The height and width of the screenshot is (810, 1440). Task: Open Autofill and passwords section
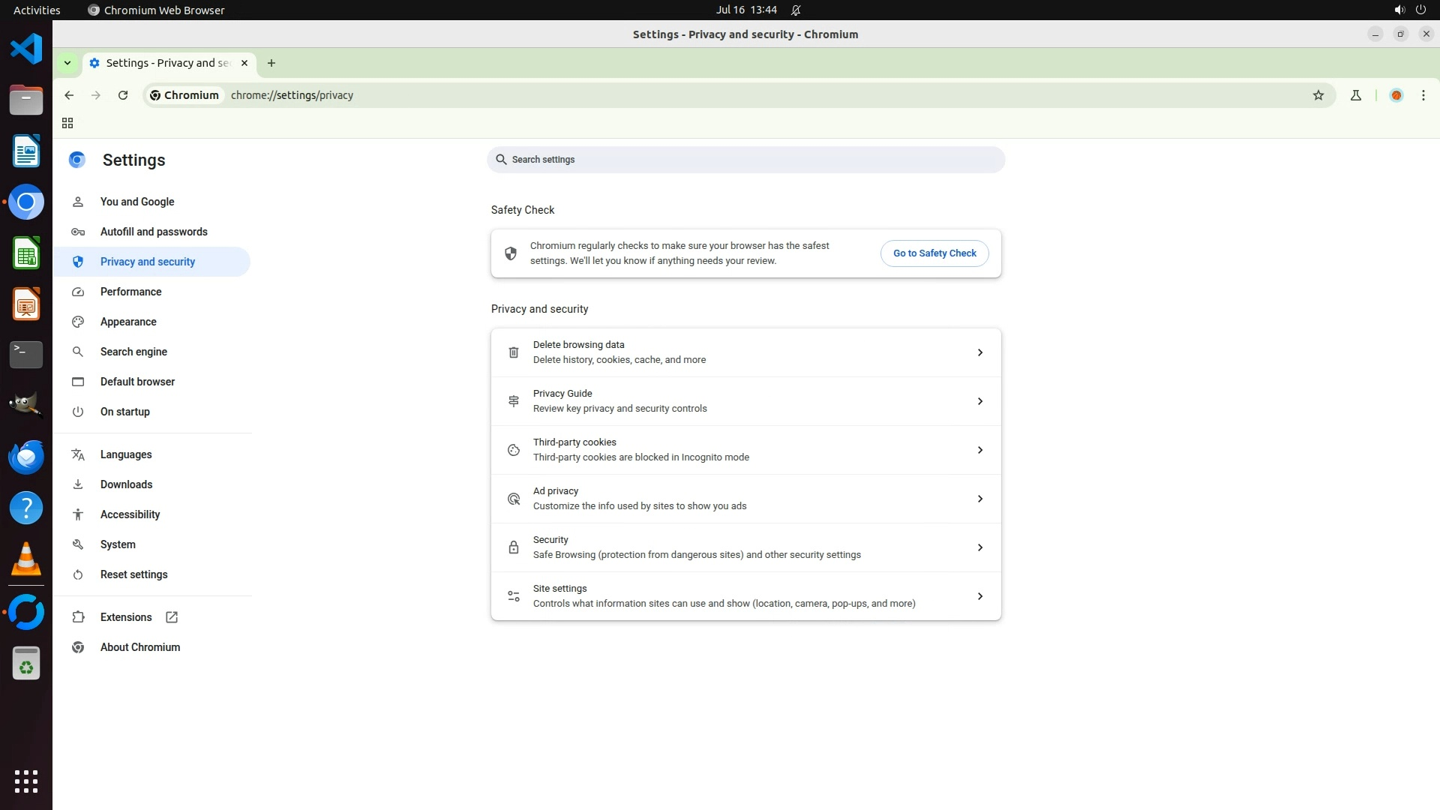pos(154,232)
